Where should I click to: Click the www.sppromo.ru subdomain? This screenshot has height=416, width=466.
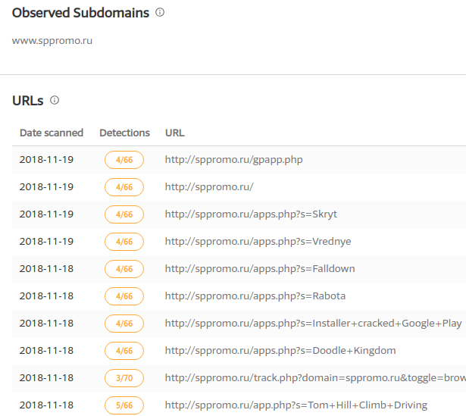[52, 41]
